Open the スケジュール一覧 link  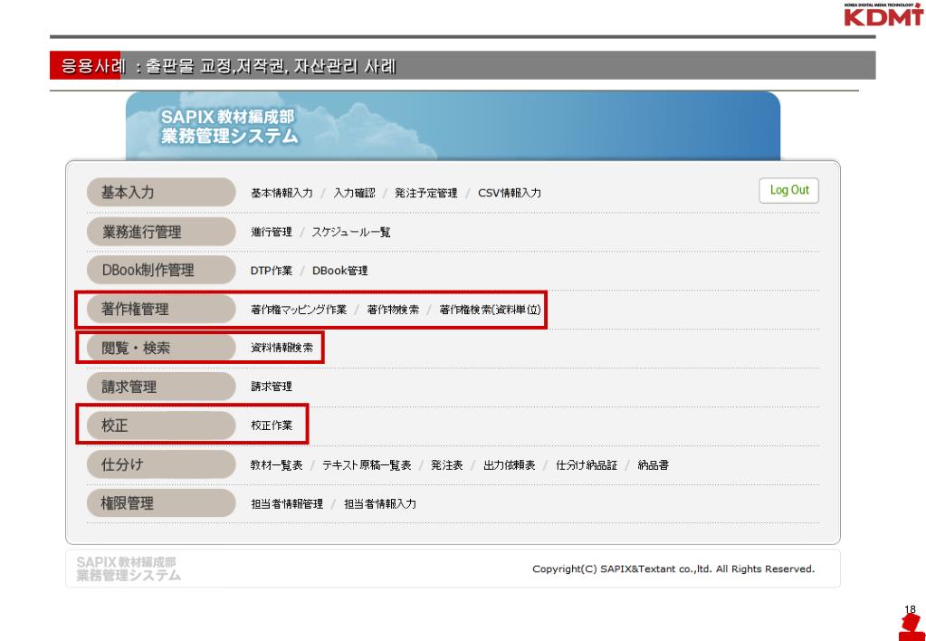(x=351, y=232)
